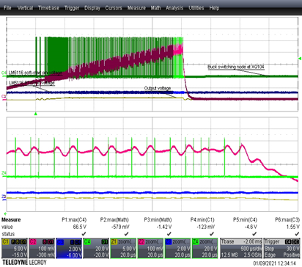Open the Trigger descriptor box
Viewport: 302px width, 267px height.
pyautogui.click(x=282, y=249)
